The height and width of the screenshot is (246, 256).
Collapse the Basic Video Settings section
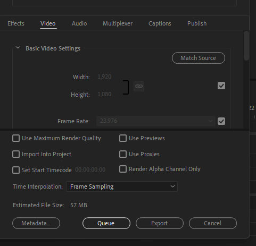click(x=18, y=48)
